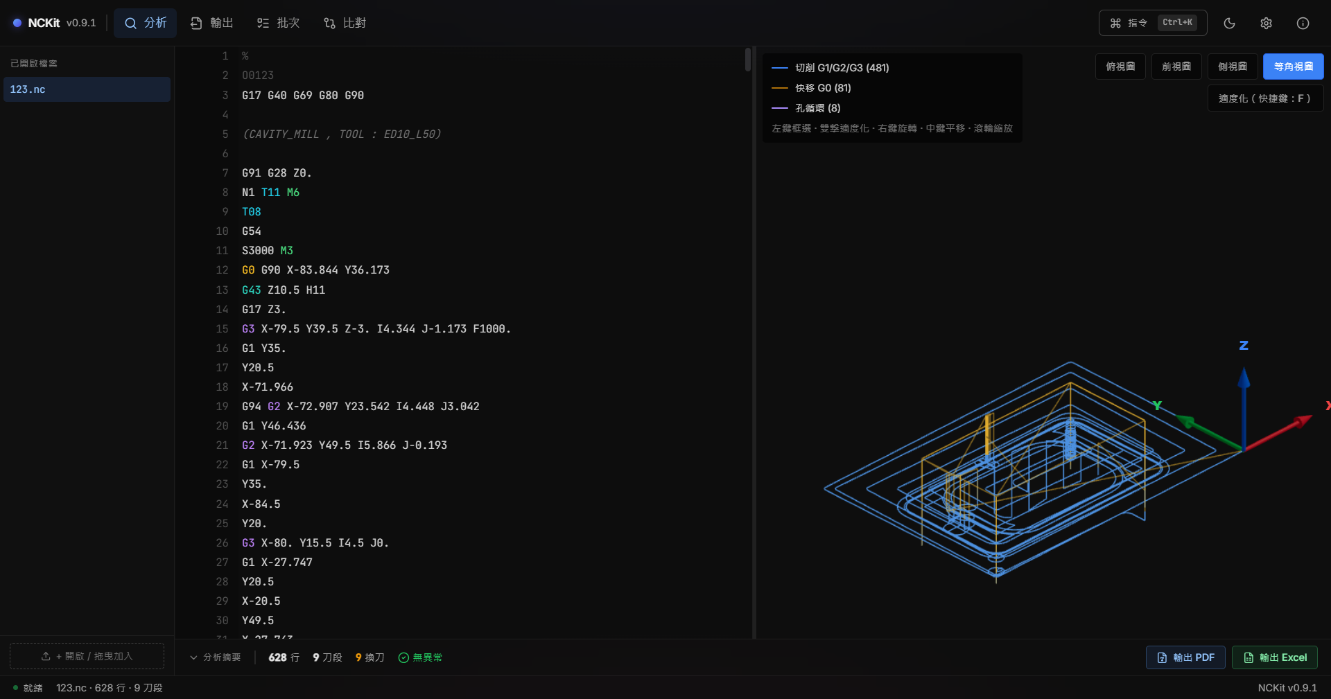Click purple drill cycle color swatch
The image size is (1331, 699).
coord(780,108)
